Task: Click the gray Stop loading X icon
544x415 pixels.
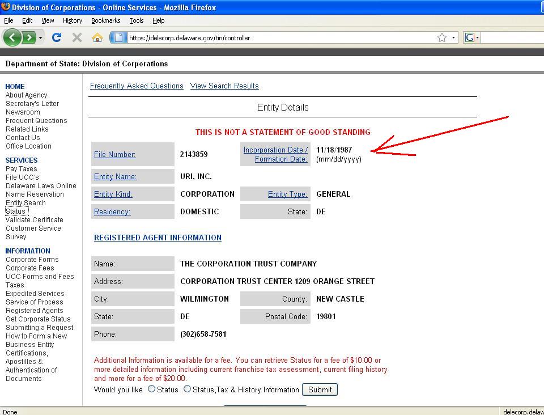Action: click(77, 37)
